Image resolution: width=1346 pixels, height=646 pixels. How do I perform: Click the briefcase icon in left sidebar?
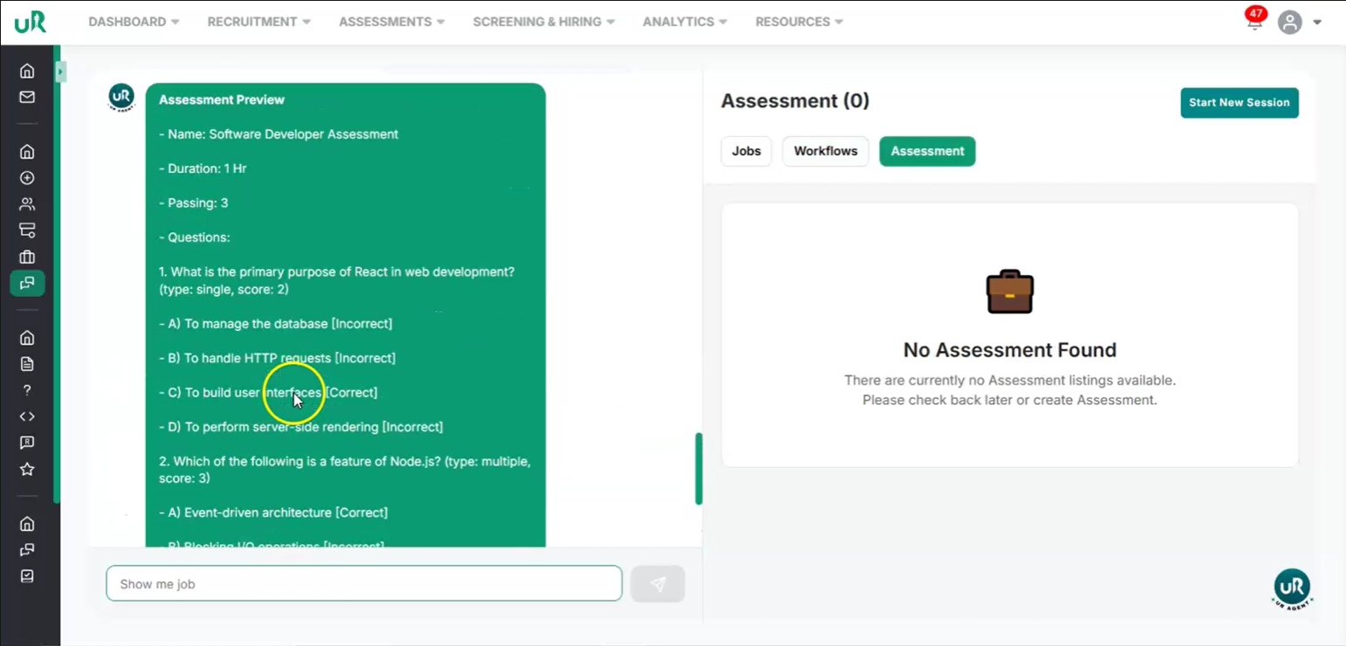click(27, 257)
